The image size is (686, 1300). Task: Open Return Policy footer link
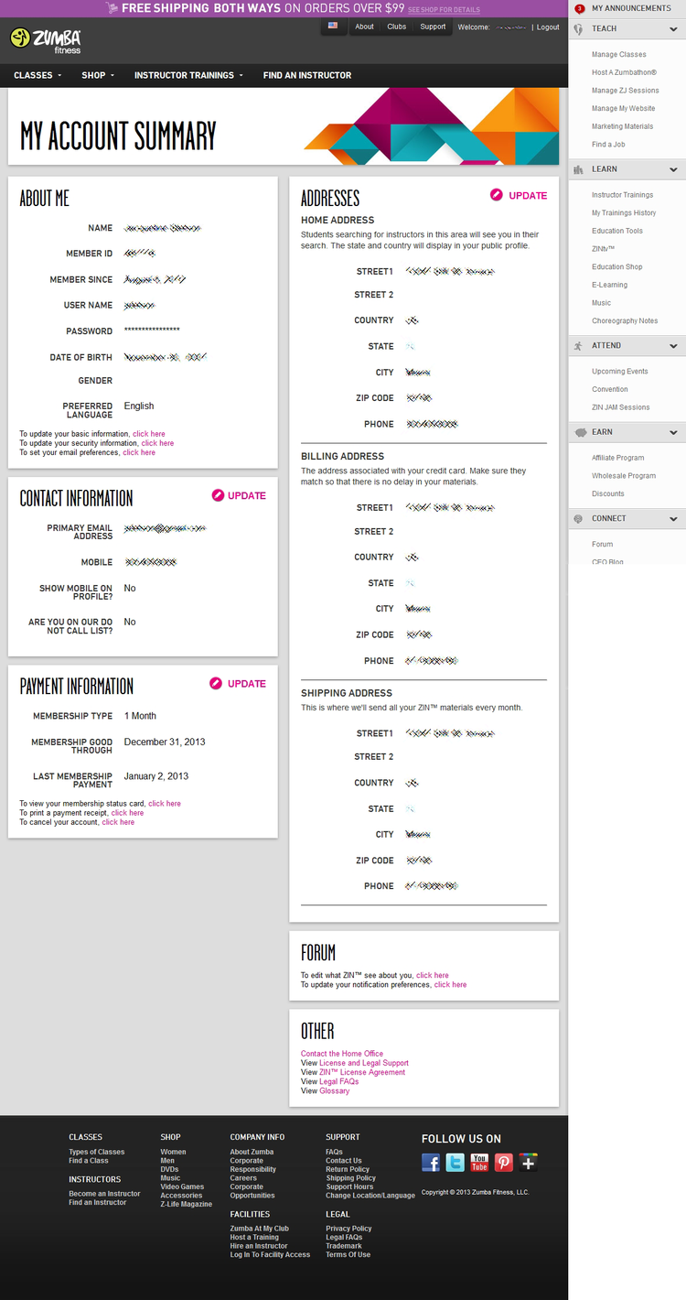click(x=348, y=1169)
